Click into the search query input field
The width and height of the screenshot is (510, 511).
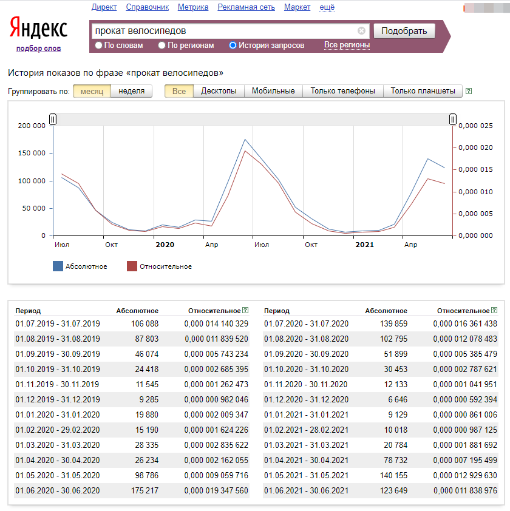coord(225,31)
